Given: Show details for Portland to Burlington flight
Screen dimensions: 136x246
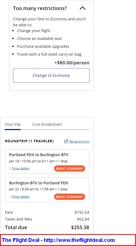Looking at the screenshot, I should tap(21, 168).
